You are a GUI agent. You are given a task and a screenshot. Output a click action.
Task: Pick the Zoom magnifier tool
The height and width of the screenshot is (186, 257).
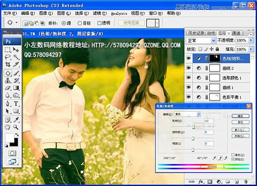16,127
